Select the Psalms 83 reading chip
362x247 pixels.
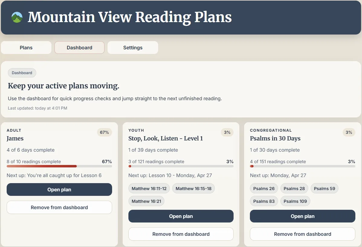[264, 201]
